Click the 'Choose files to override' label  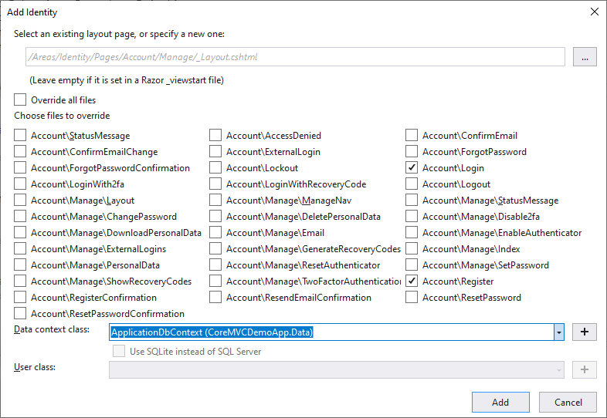[x=62, y=116]
